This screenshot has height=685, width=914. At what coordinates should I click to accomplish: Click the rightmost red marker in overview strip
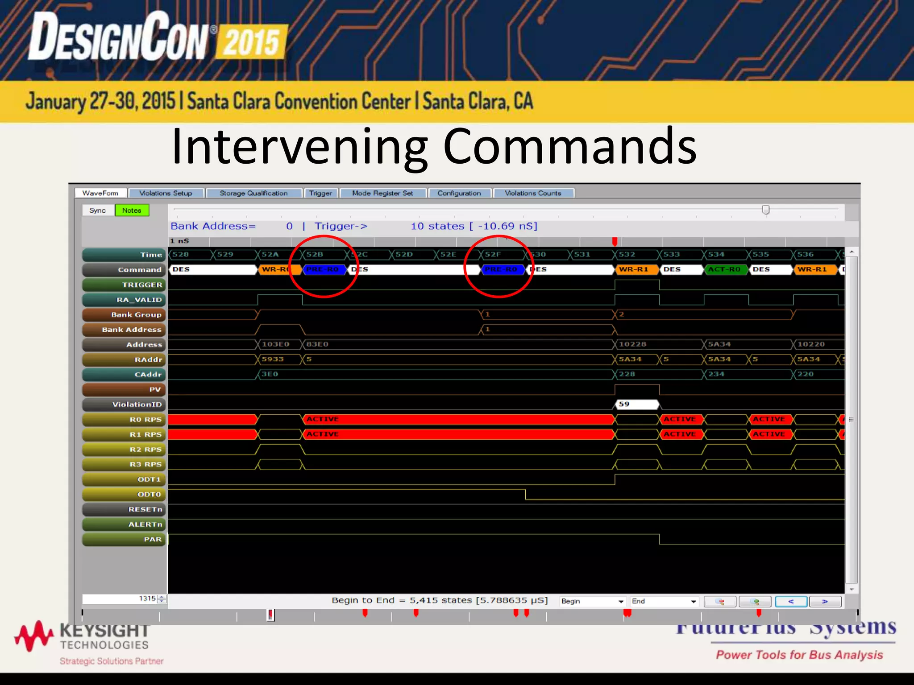coord(759,614)
